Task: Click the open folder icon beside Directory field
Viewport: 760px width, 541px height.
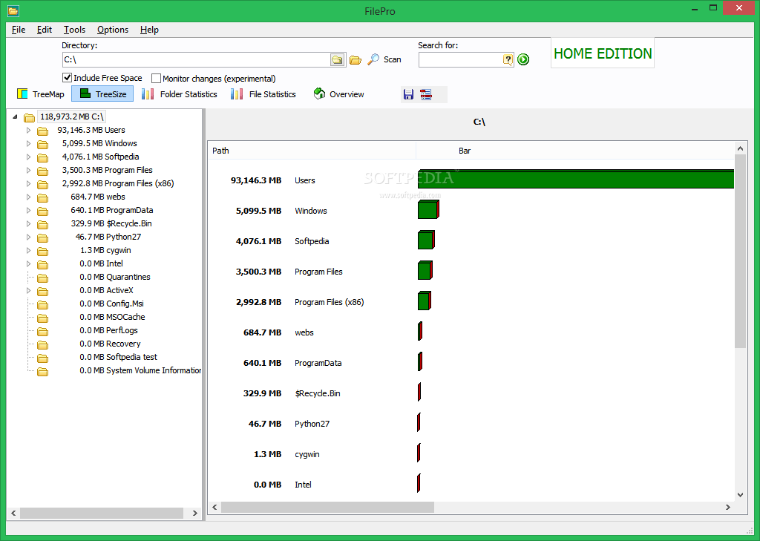Action: point(356,59)
